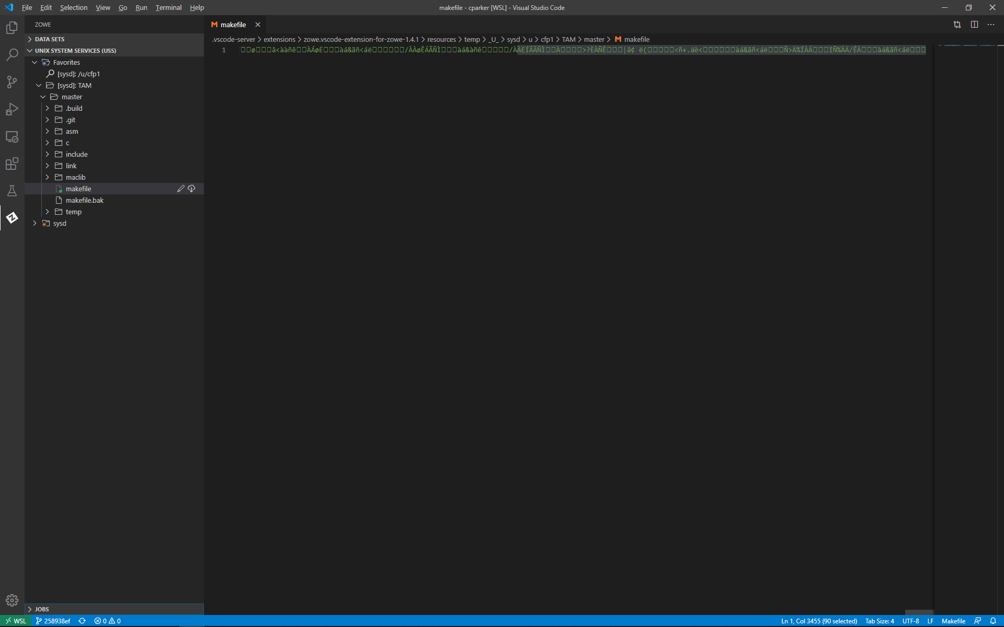Collapse the Favorites node
Screen dimensions: 1004x627
pyautogui.click(x=35, y=62)
